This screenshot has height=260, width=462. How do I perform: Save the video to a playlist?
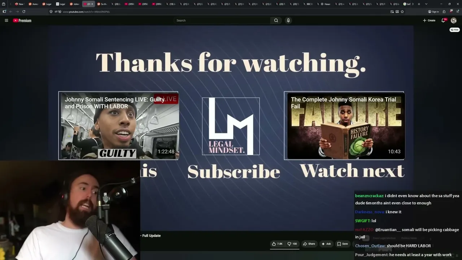coord(343,244)
